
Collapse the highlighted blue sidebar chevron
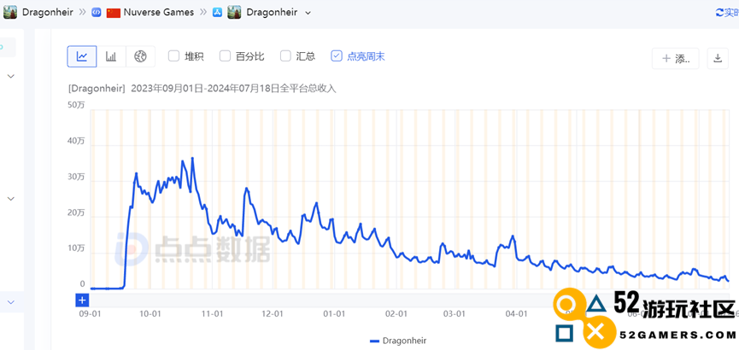(11, 302)
